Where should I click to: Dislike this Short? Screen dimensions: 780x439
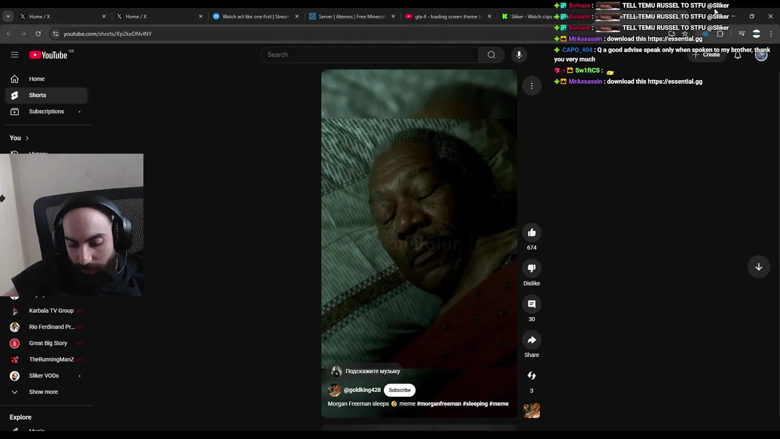(x=531, y=268)
